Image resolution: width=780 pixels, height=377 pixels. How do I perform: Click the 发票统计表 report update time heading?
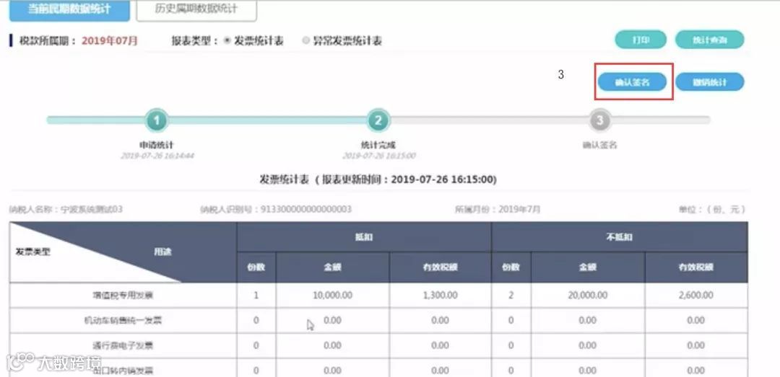[x=378, y=179]
